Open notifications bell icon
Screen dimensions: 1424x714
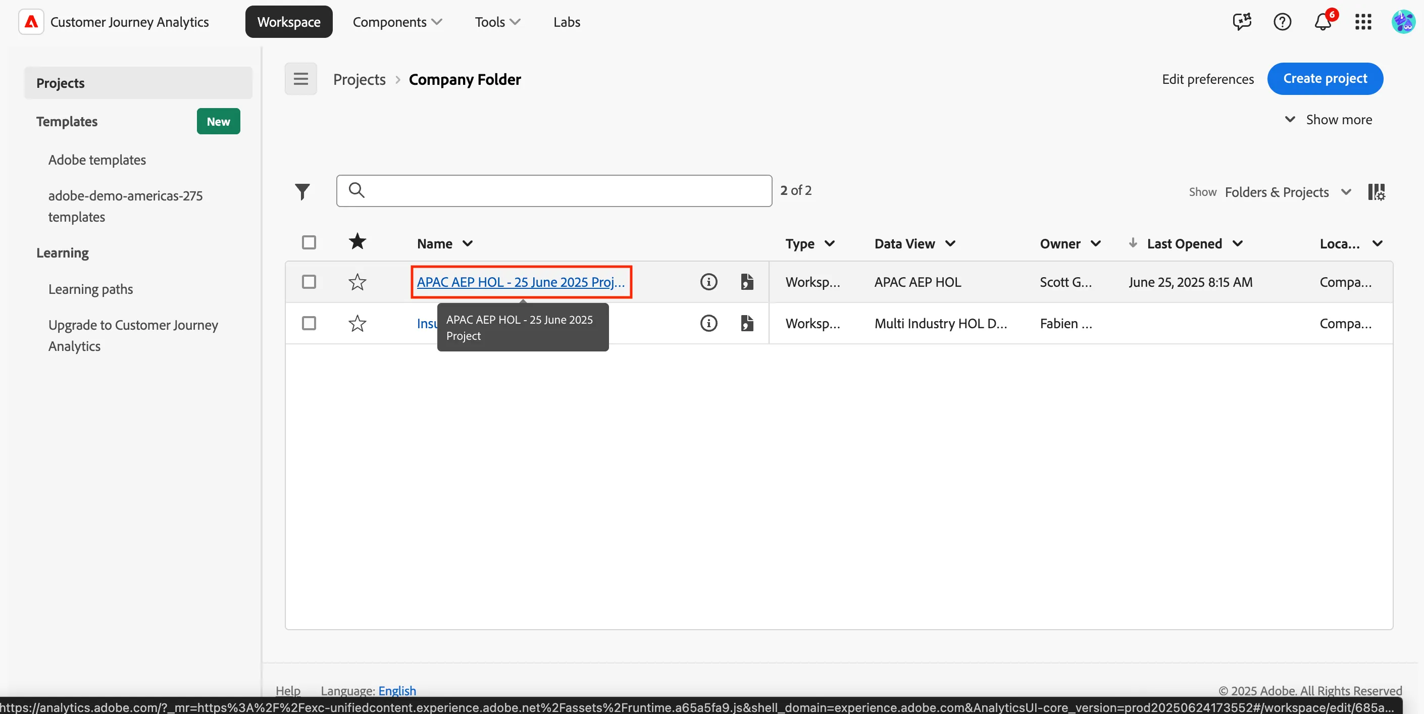[1323, 22]
